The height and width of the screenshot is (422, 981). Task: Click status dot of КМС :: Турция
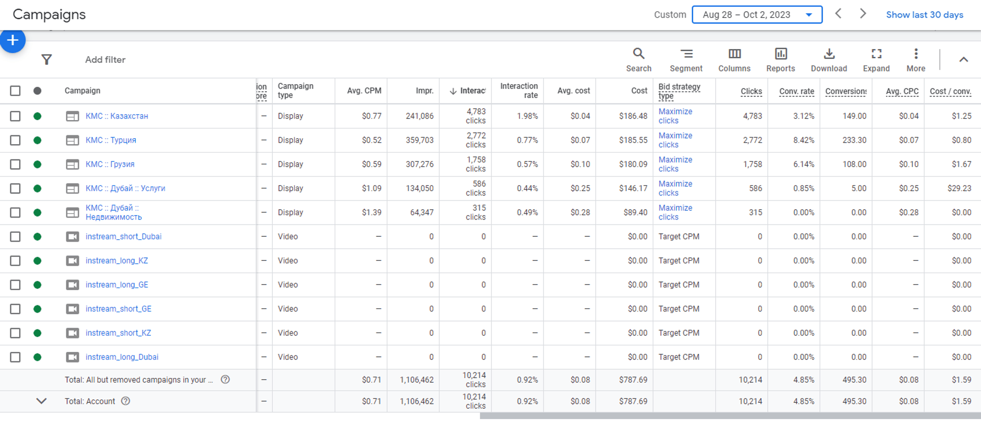[37, 140]
